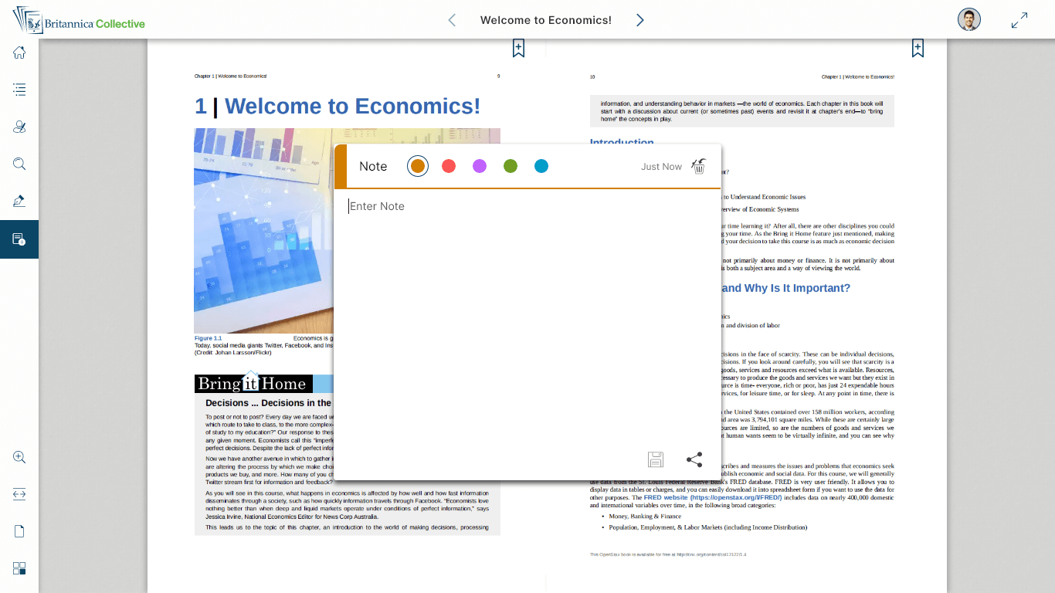Share the note using share icon
This screenshot has width=1055, height=593.
pos(694,459)
